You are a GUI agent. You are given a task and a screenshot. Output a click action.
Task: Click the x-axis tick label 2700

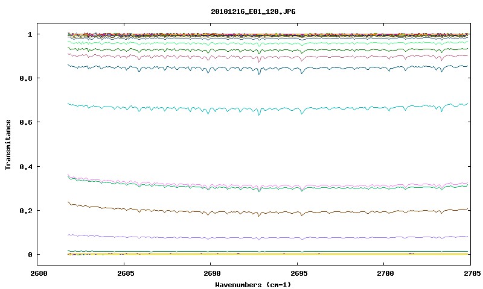[385, 273]
